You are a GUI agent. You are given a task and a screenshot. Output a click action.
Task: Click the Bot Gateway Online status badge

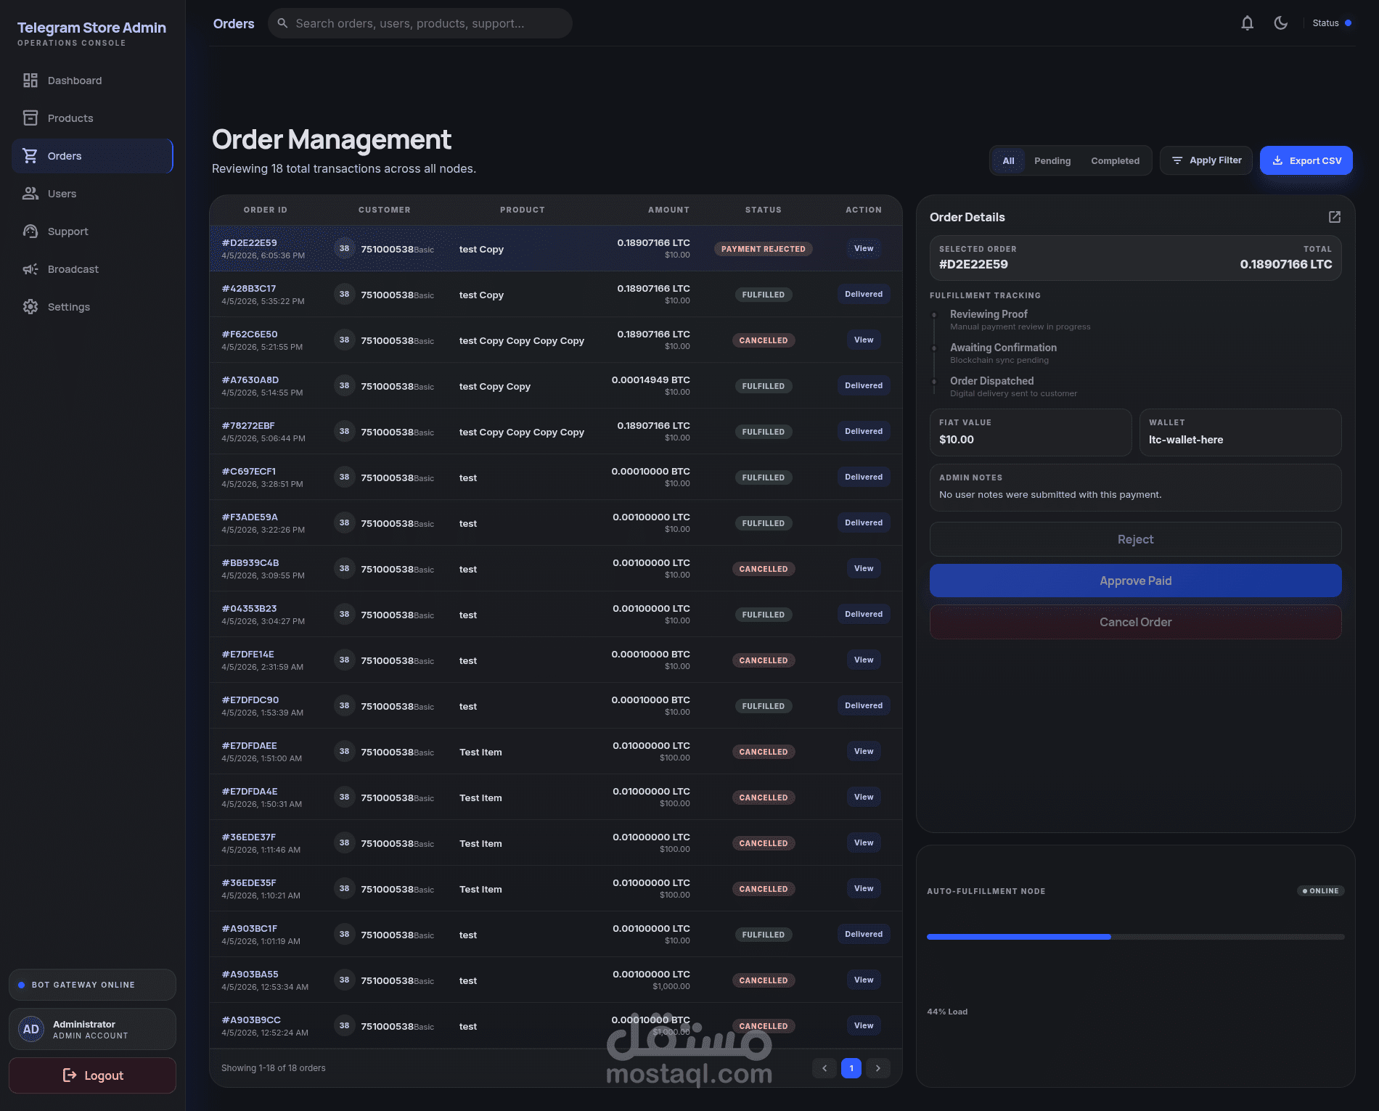point(92,985)
